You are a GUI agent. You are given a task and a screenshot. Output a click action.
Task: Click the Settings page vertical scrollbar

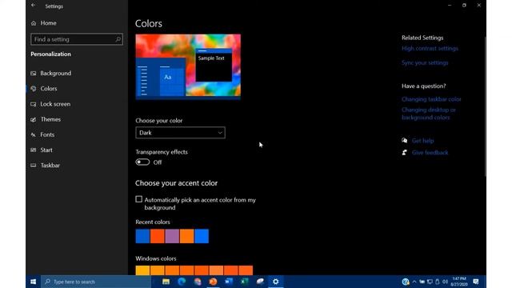point(485,106)
